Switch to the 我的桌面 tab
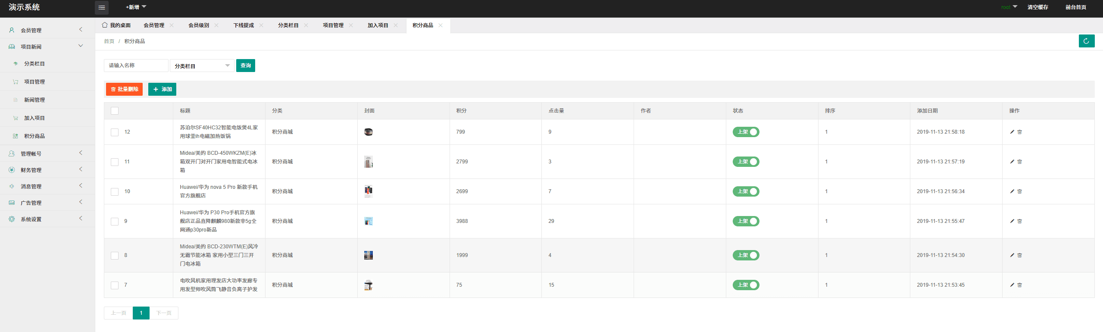 click(x=116, y=25)
